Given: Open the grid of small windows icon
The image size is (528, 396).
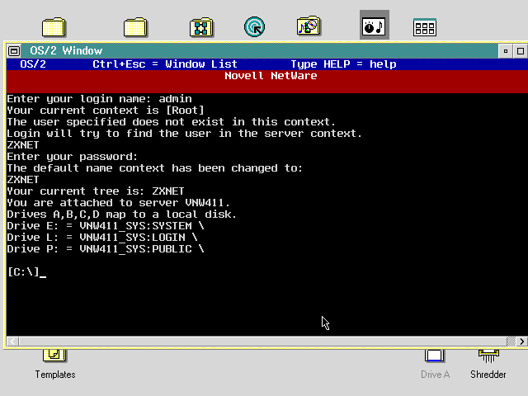Looking at the screenshot, I should [425, 27].
